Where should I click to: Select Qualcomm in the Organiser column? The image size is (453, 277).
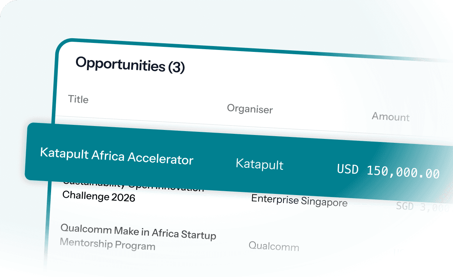coord(274,246)
